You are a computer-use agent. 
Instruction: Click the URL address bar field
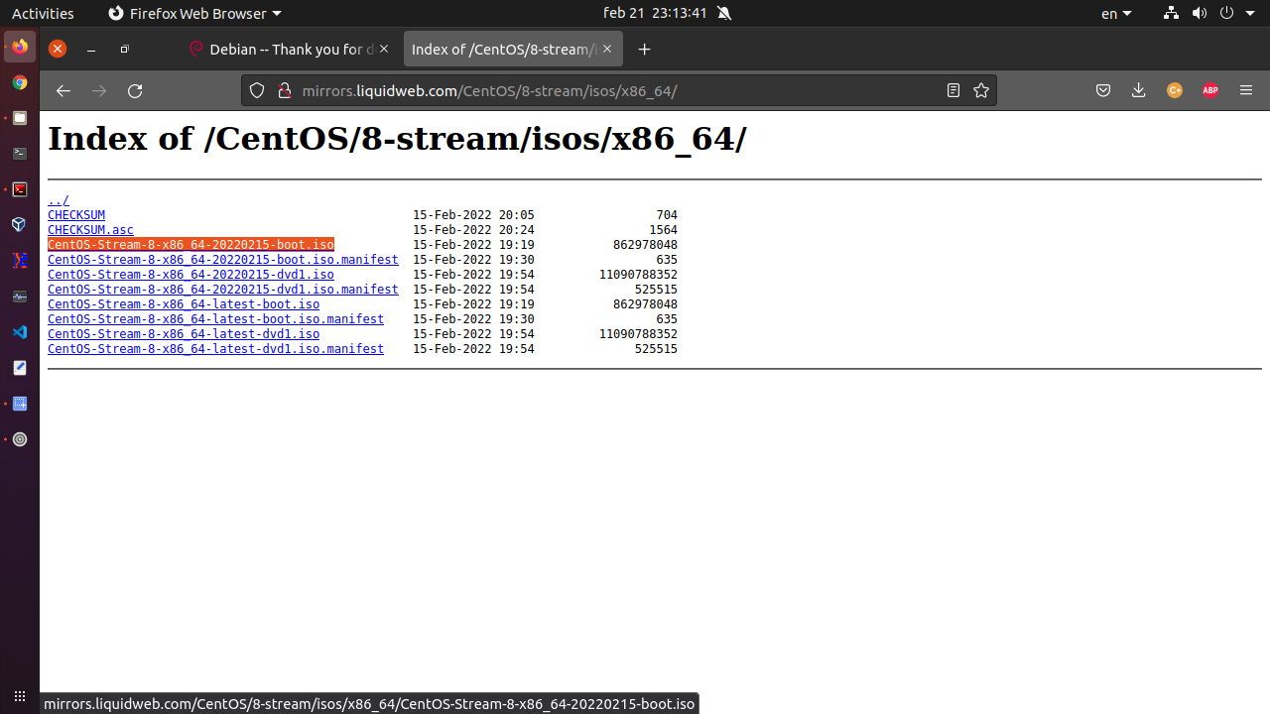[x=595, y=90]
